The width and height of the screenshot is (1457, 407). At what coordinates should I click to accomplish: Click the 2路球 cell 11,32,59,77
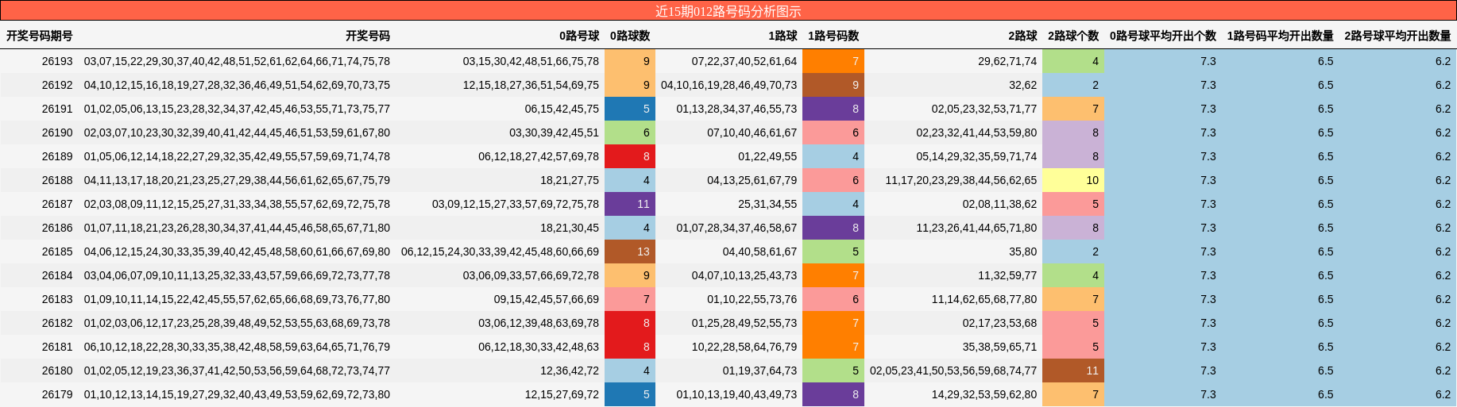pos(1007,275)
